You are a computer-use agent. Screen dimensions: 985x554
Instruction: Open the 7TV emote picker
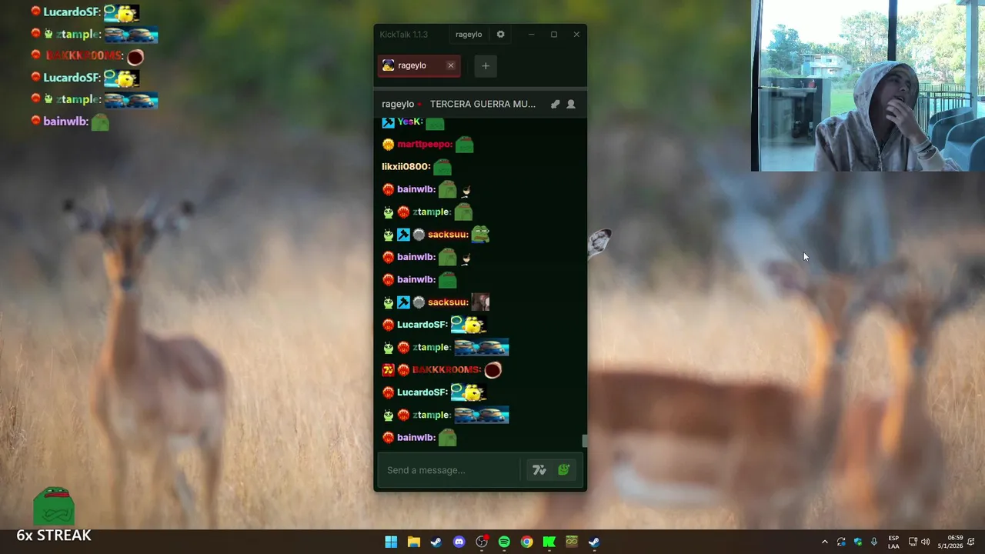(x=539, y=470)
